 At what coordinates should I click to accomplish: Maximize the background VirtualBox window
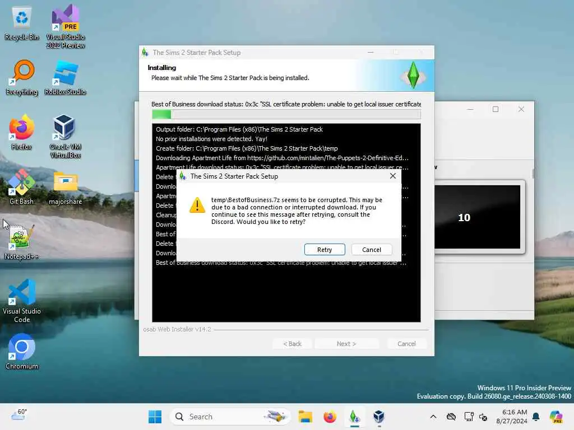(496, 109)
